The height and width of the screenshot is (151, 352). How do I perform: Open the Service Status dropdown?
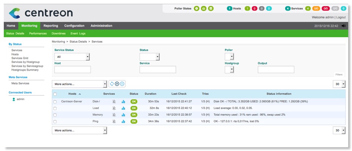click(x=72, y=57)
